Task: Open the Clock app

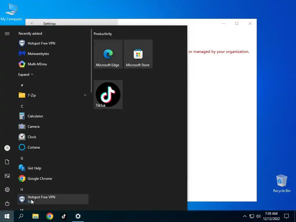Action: pyautogui.click(x=53, y=137)
